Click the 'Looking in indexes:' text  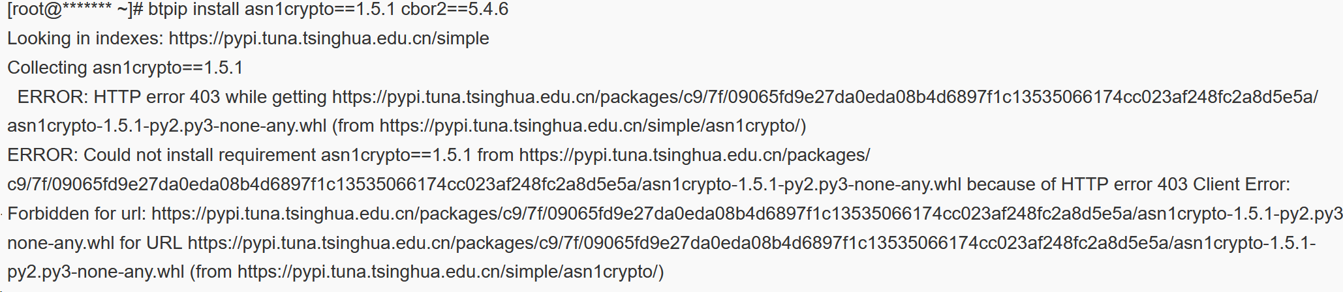pyautogui.click(x=85, y=38)
